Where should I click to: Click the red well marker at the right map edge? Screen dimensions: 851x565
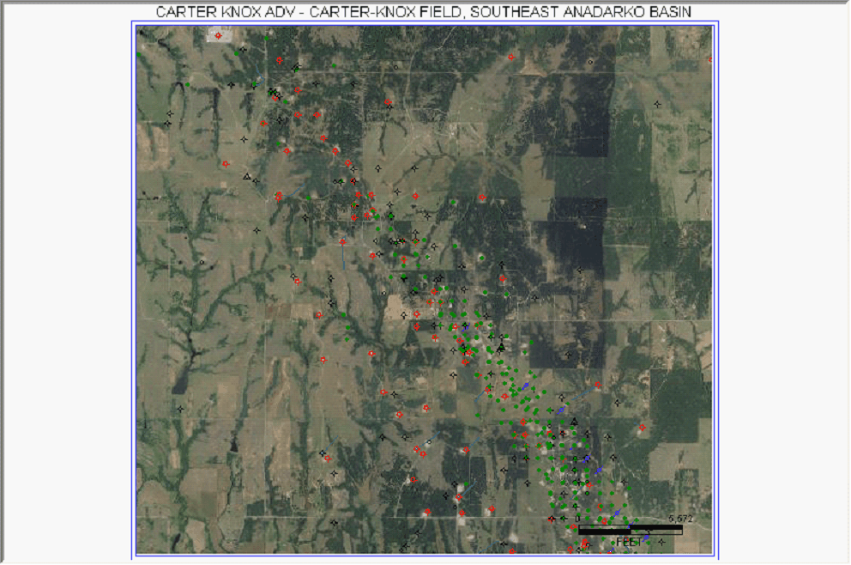710,60
